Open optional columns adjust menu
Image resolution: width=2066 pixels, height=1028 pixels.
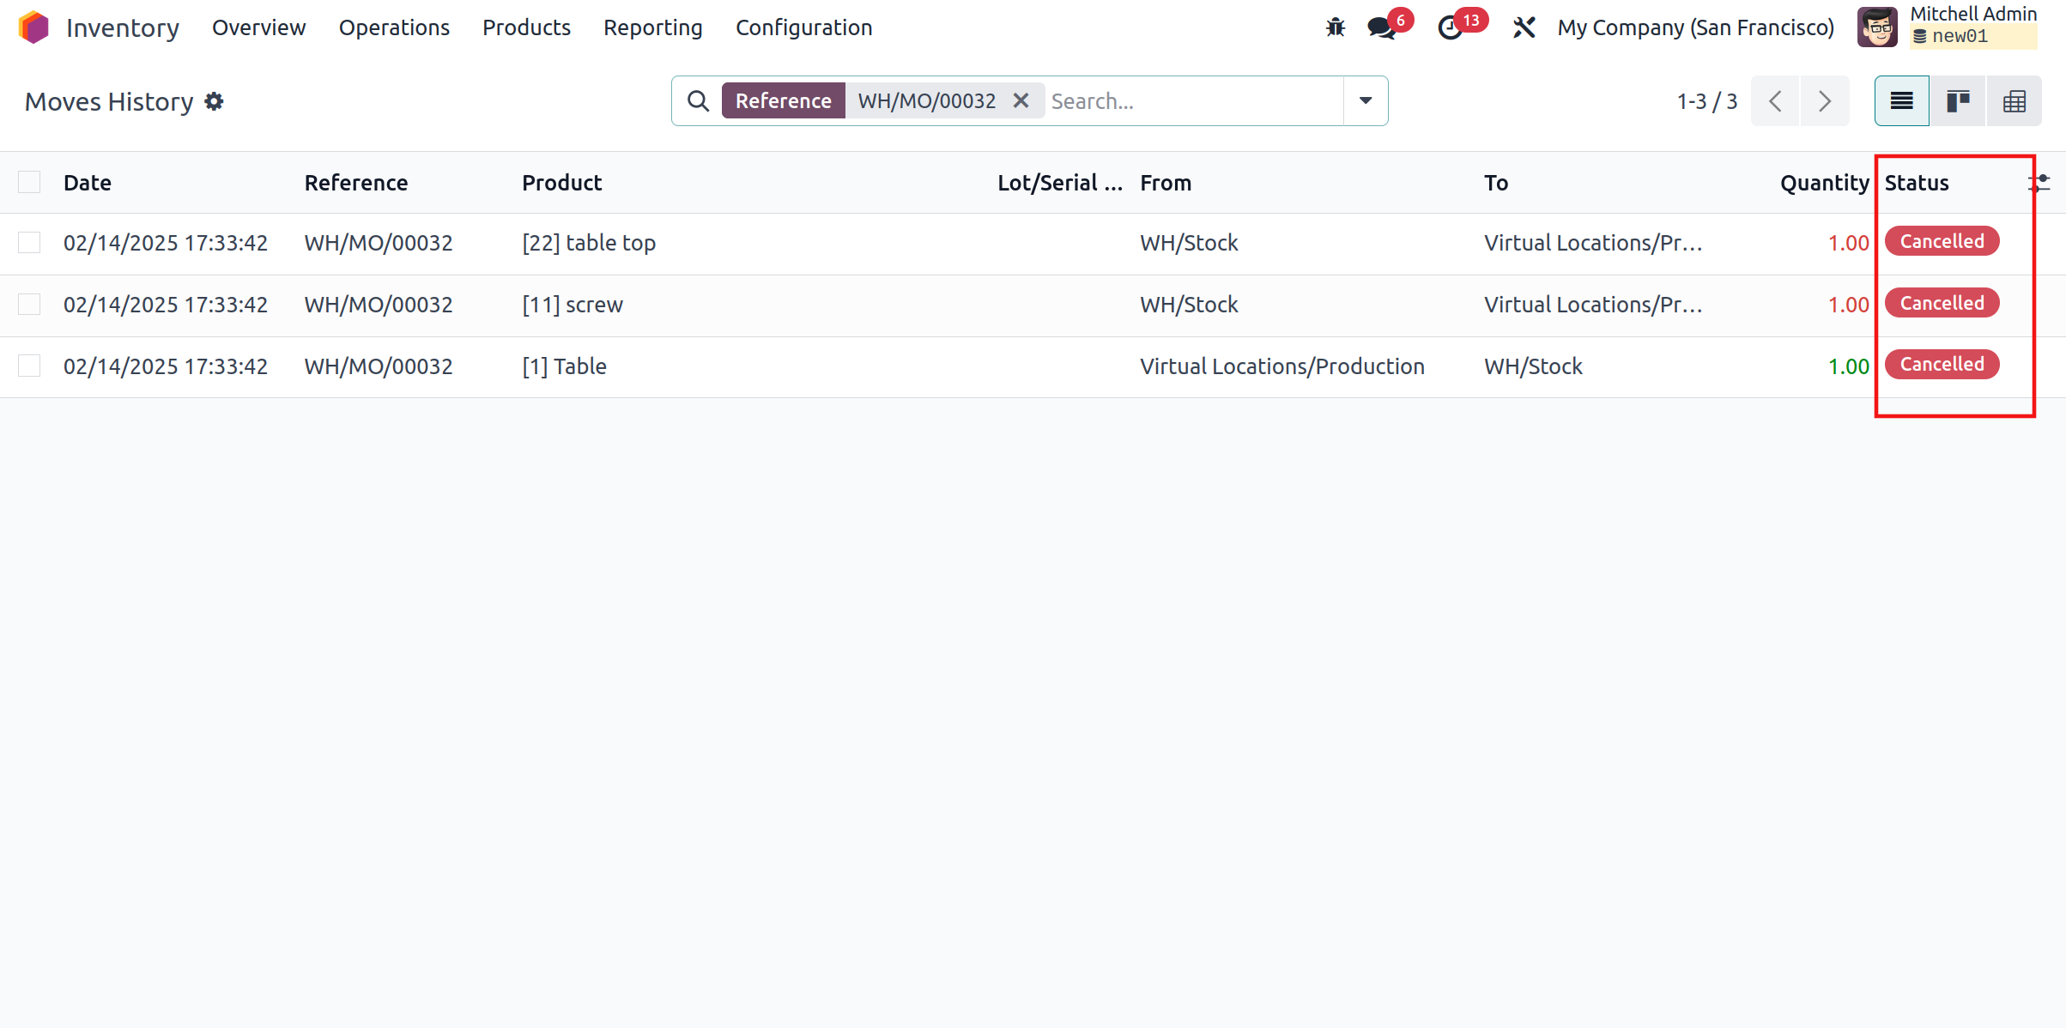coord(2040,182)
